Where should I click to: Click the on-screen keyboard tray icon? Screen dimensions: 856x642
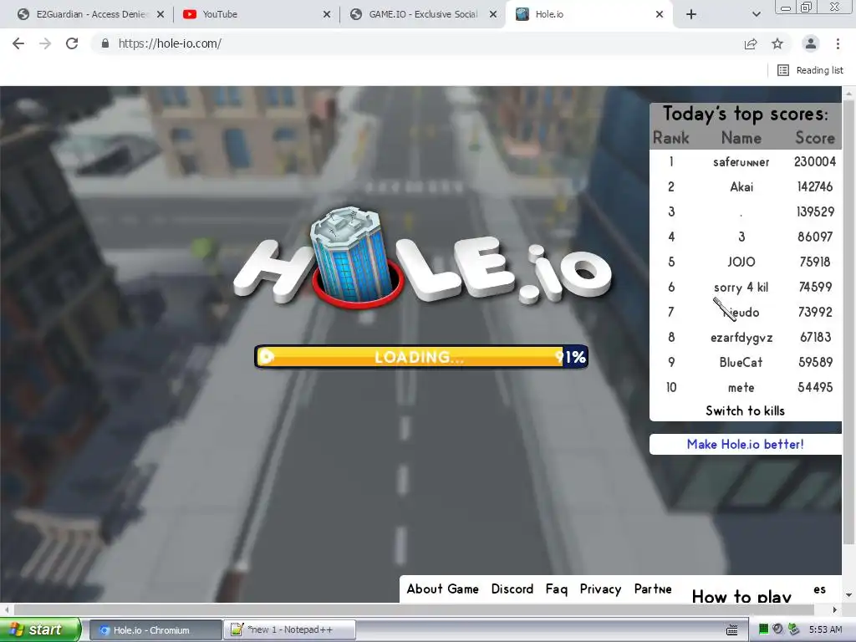[731, 630]
